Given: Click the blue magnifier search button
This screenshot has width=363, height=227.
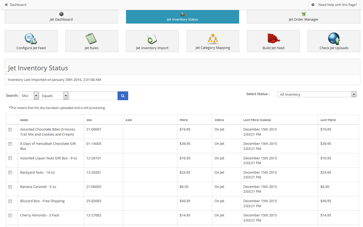Looking at the screenshot, I should 123,96.
